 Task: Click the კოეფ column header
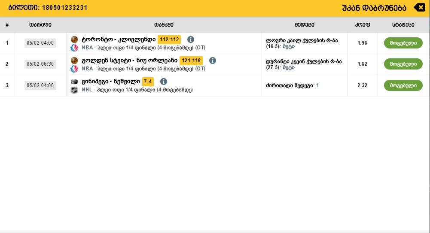tap(362, 25)
